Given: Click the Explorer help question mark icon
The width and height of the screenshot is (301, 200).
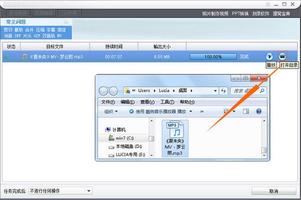Looking at the screenshot, I should click(x=258, y=111).
